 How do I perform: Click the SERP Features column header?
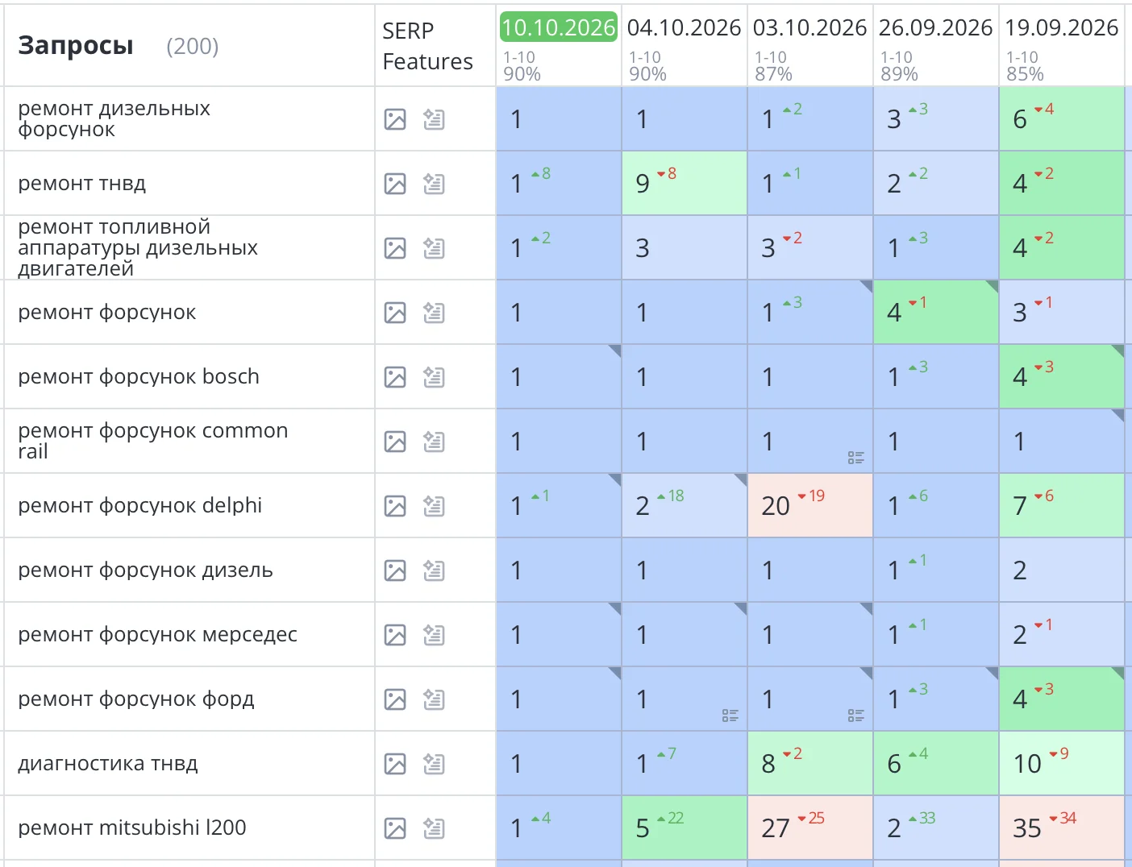427,46
